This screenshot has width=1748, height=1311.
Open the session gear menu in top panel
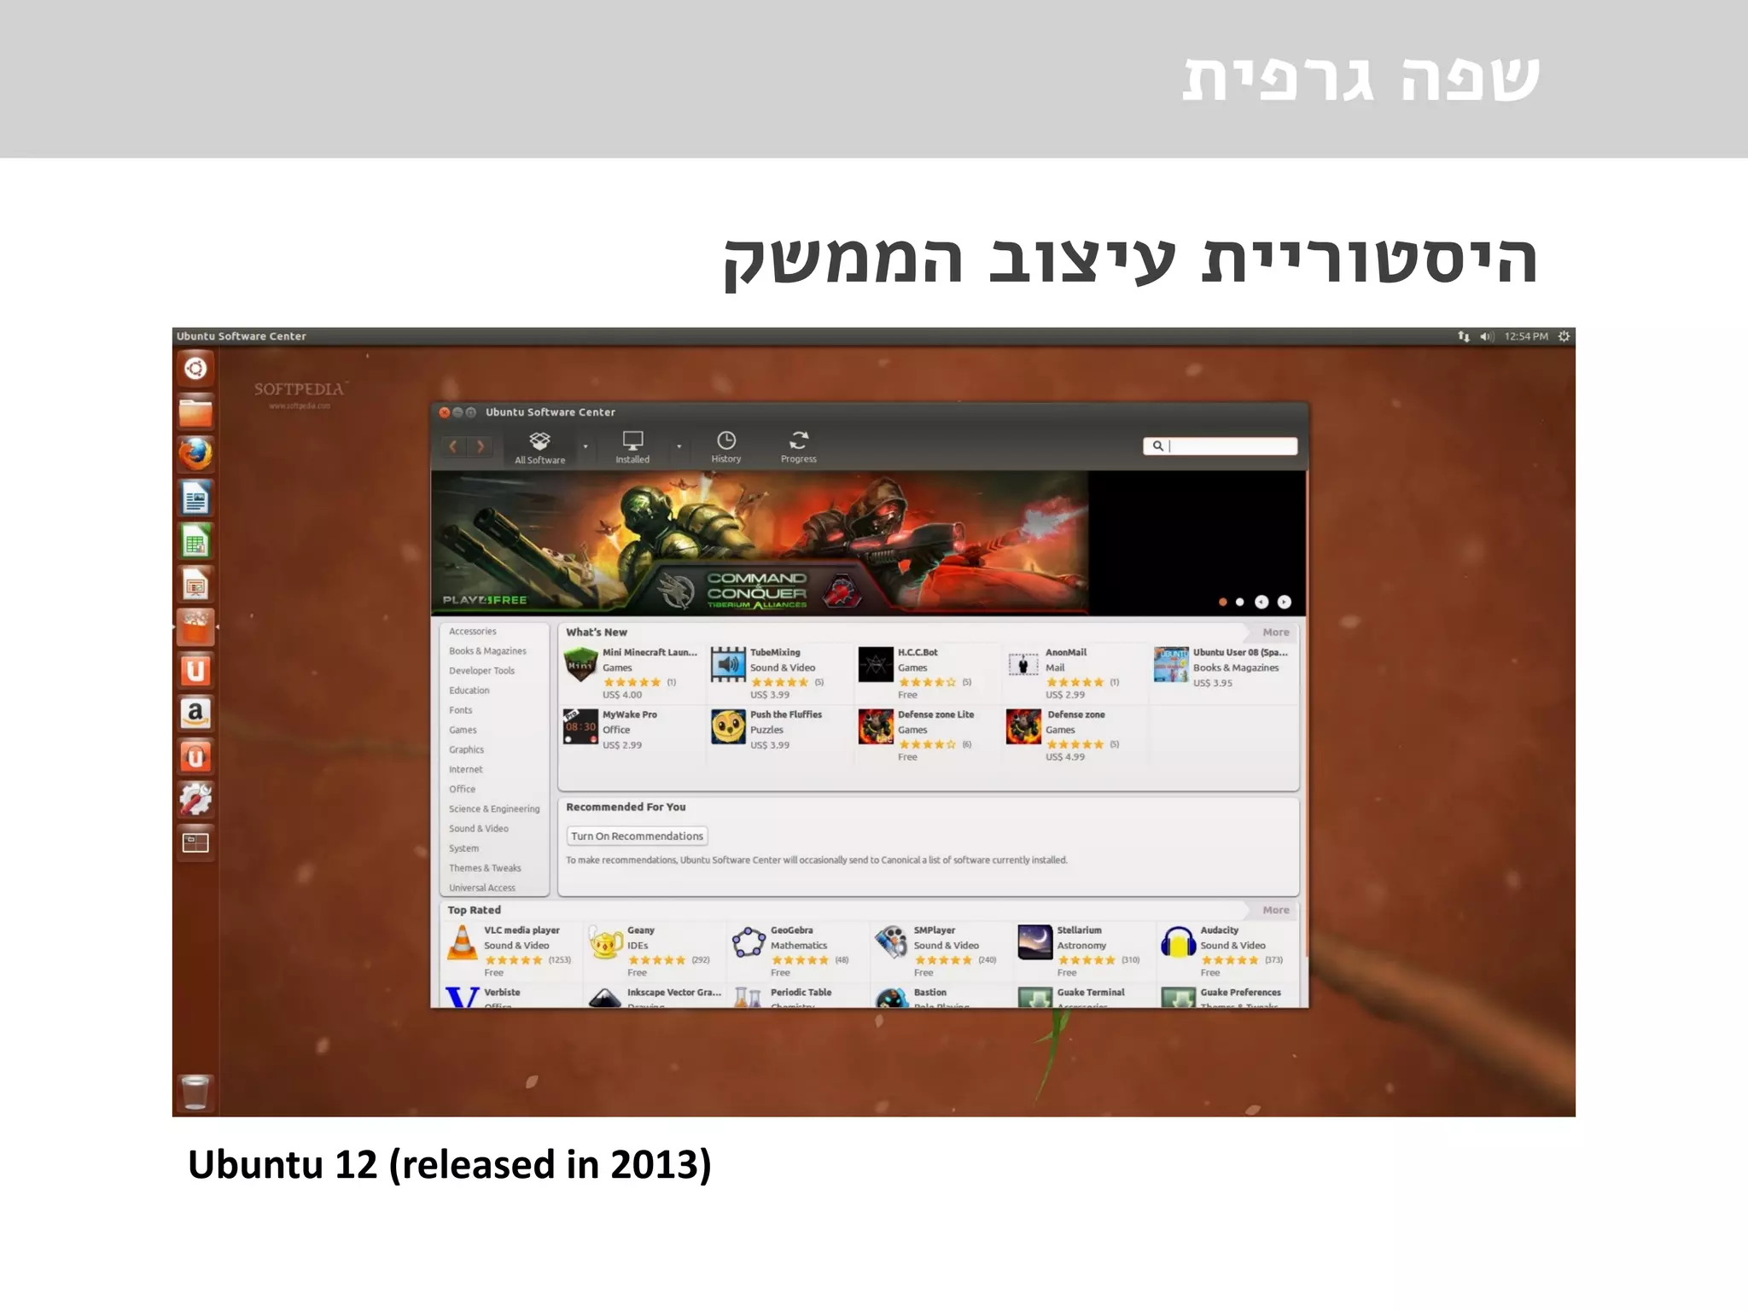[x=1564, y=336]
